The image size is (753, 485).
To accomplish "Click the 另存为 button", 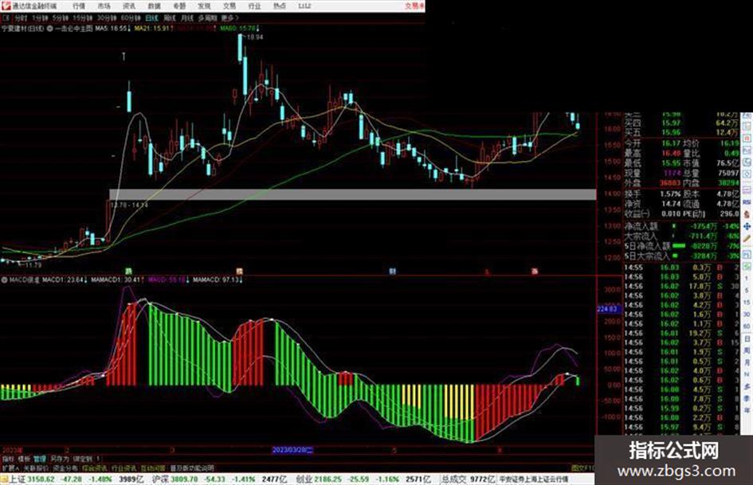I will pos(60,459).
